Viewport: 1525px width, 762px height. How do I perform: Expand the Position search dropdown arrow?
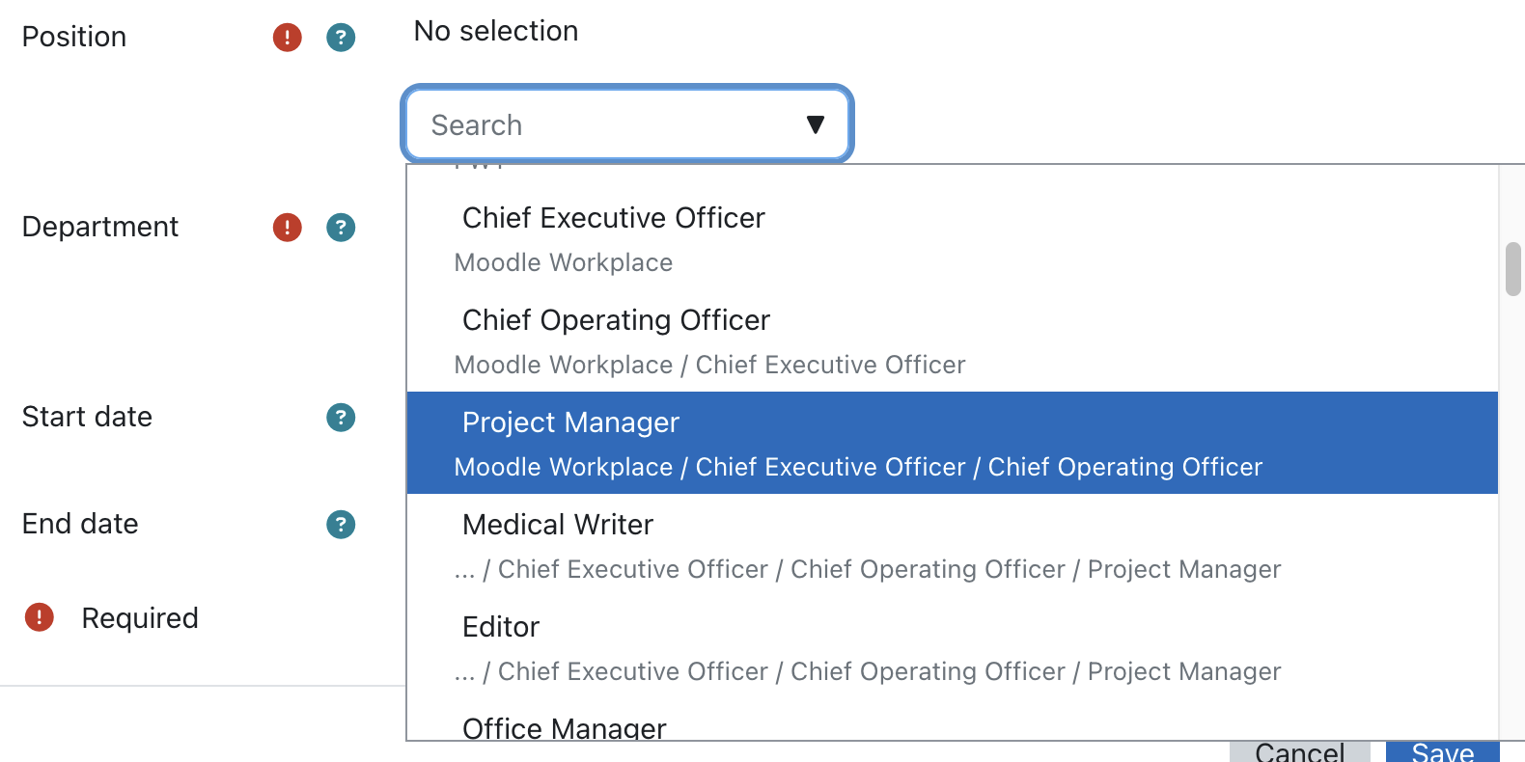click(816, 124)
